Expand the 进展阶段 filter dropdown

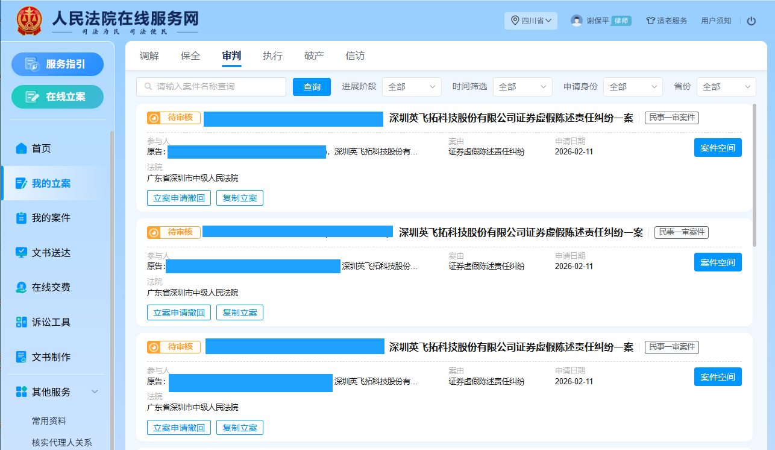point(412,87)
